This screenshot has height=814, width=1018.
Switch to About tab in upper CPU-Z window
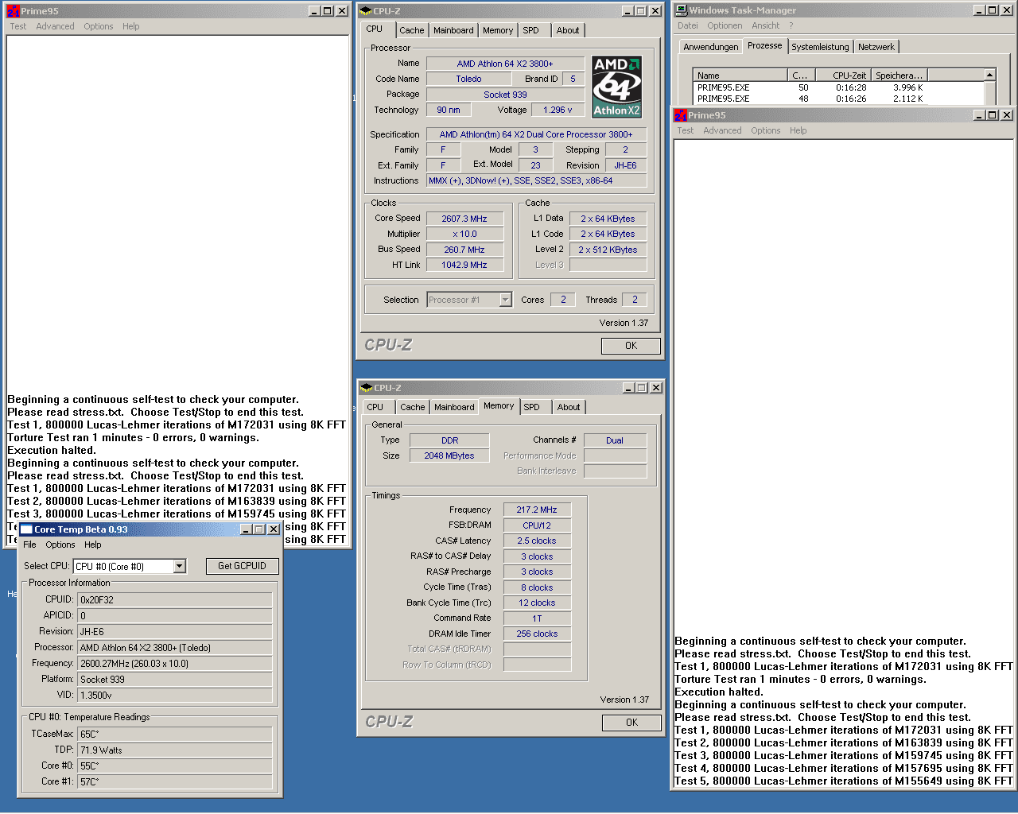coord(568,30)
